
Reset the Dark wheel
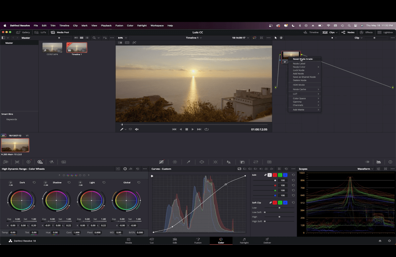(x=34, y=182)
